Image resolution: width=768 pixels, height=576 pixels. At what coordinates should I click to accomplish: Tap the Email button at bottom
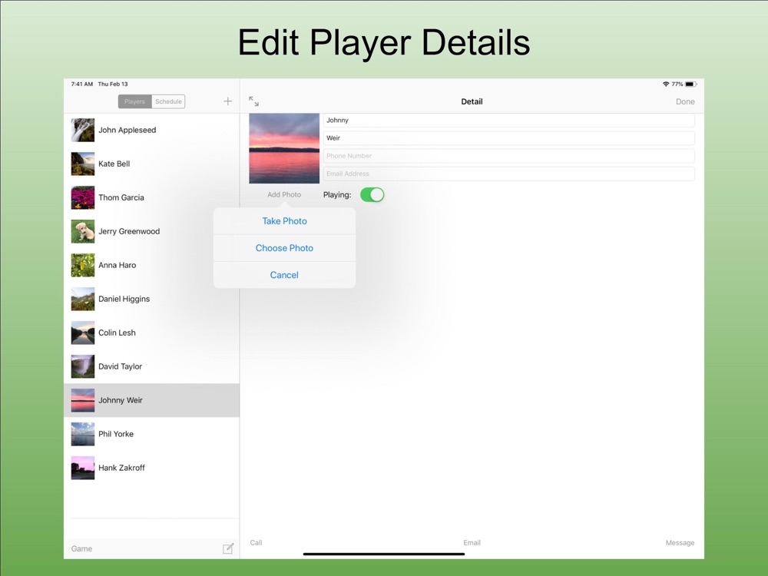tap(472, 543)
